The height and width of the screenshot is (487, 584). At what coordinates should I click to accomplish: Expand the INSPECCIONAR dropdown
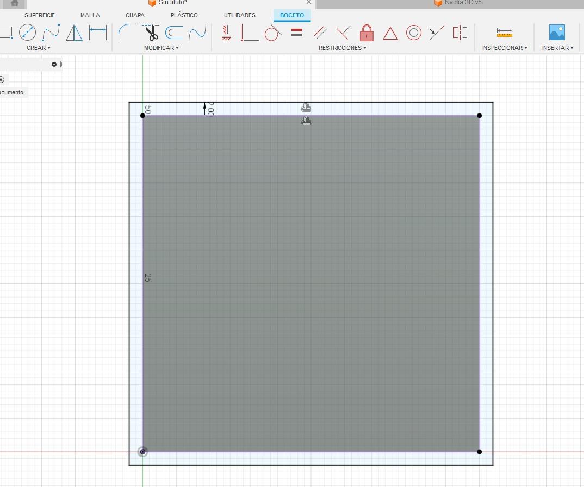[x=505, y=48]
